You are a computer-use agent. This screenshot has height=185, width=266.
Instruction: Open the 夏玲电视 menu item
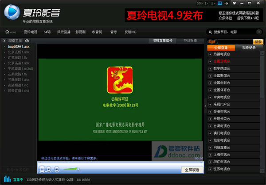tap(31, 32)
